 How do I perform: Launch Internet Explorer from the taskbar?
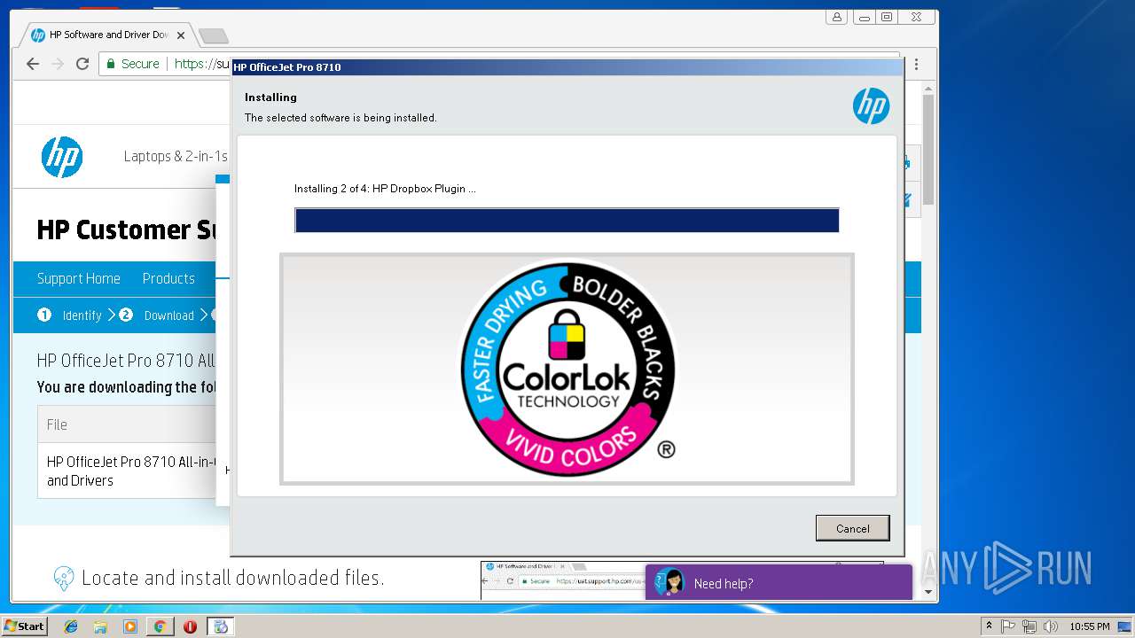(71, 626)
